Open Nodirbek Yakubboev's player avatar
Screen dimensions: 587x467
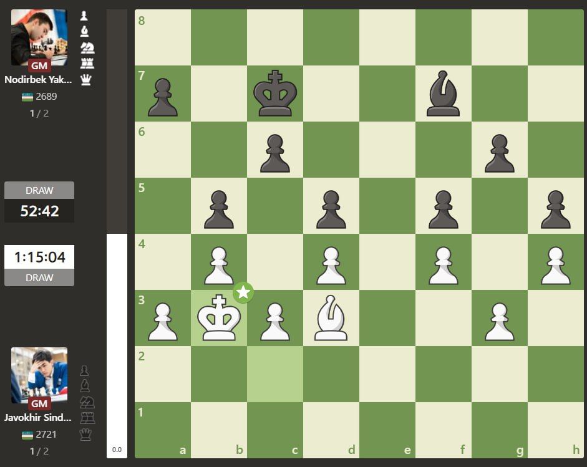point(39,37)
